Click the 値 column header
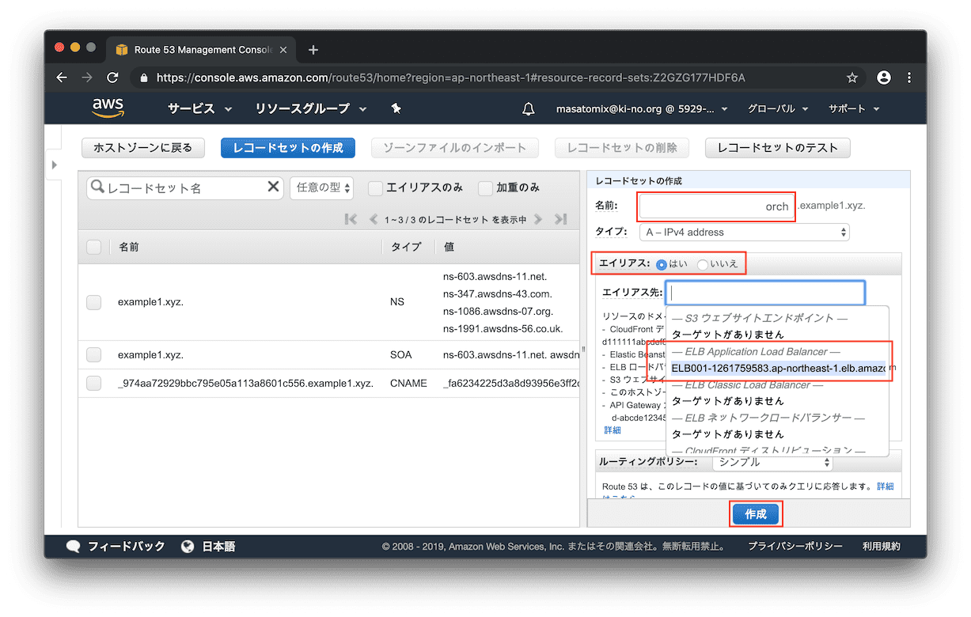This screenshot has width=971, height=617. coord(449,248)
